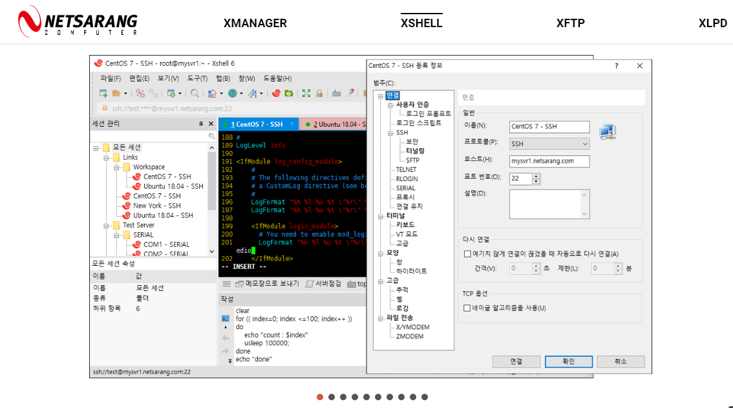
Task: Open the Open Session folder dropdown arrow
Action: click(x=126, y=94)
